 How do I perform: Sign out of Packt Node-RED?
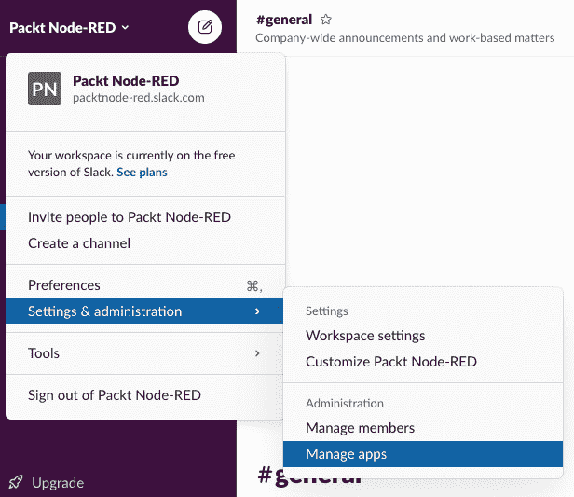pos(144,395)
